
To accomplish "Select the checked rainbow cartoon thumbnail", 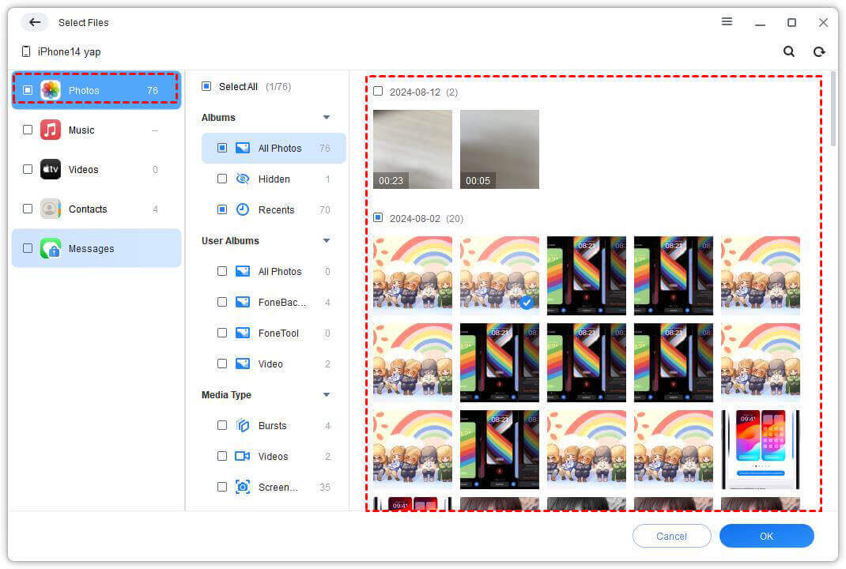I will [x=500, y=276].
